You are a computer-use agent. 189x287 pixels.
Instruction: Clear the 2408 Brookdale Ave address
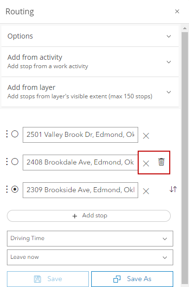[146, 164]
